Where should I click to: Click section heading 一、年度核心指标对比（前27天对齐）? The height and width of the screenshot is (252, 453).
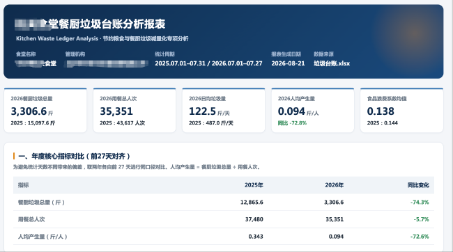tap(74, 157)
